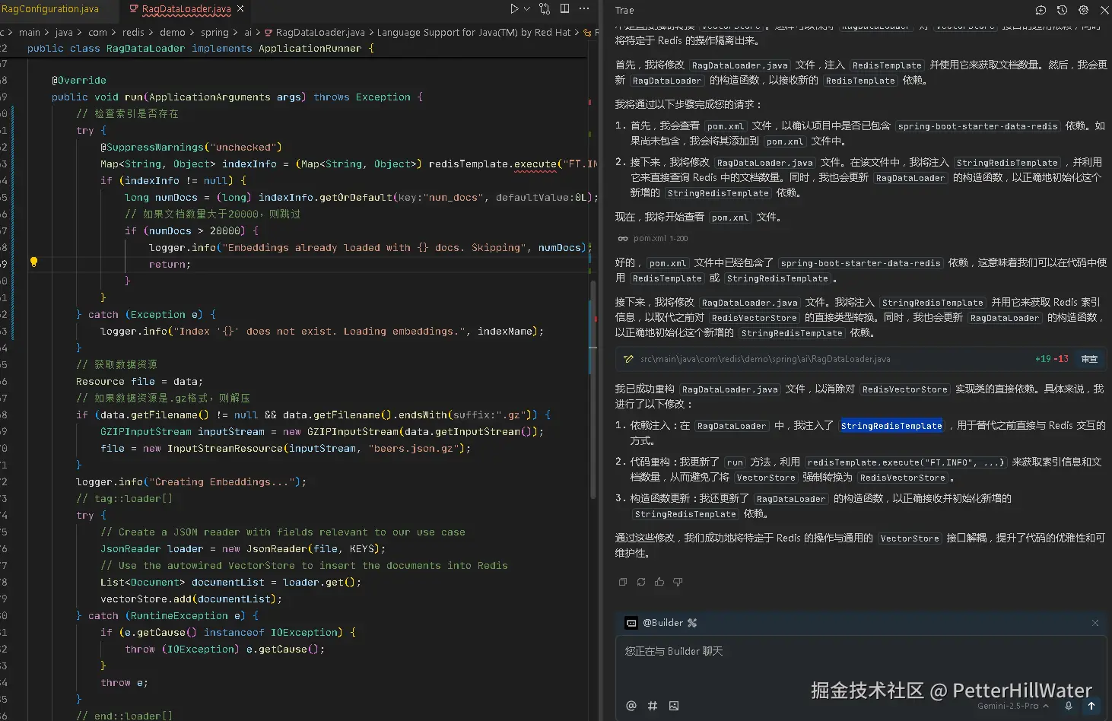1112x721 pixels.
Task: Dismiss the @Builder agent bar
Action: click(1095, 623)
